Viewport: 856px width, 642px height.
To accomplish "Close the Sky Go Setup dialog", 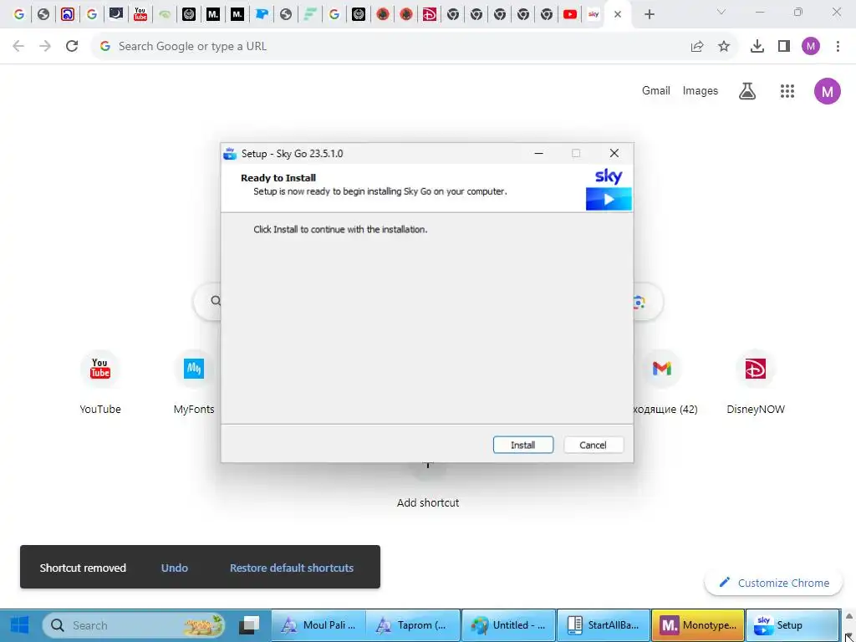I will tap(614, 154).
